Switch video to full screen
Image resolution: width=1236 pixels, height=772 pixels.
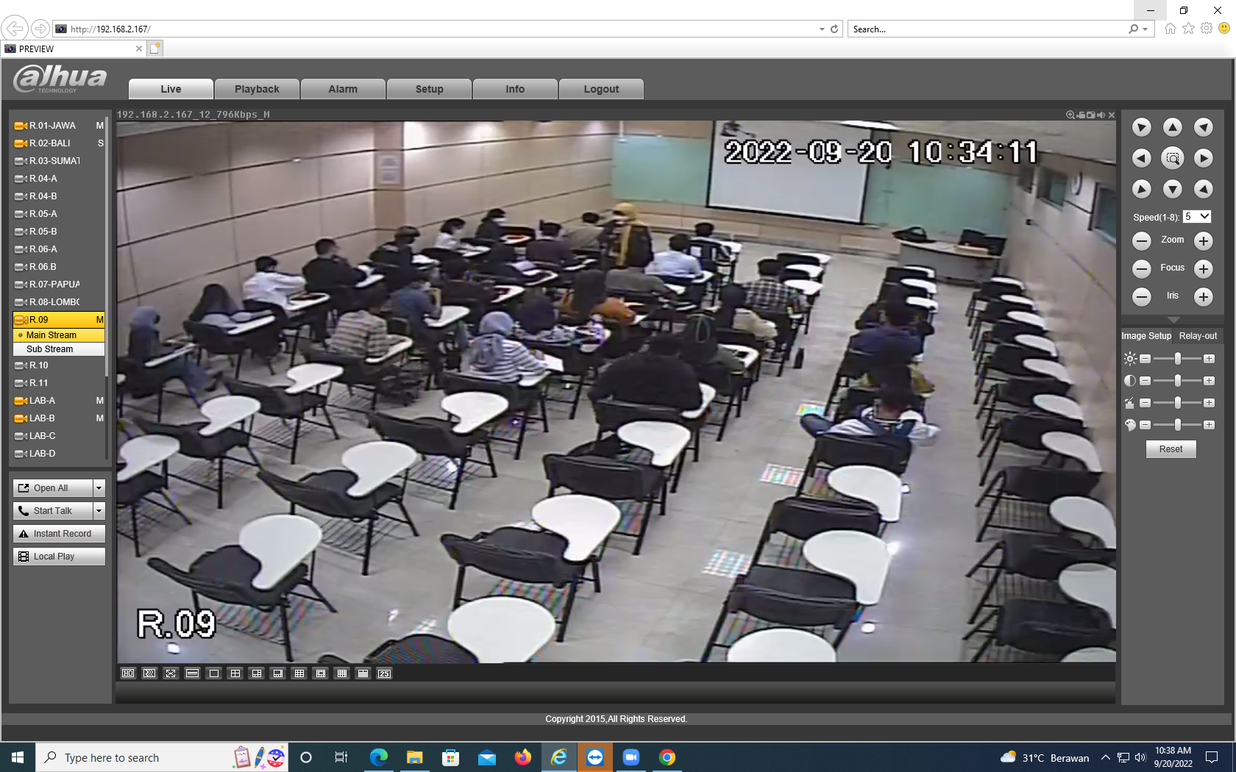171,673
